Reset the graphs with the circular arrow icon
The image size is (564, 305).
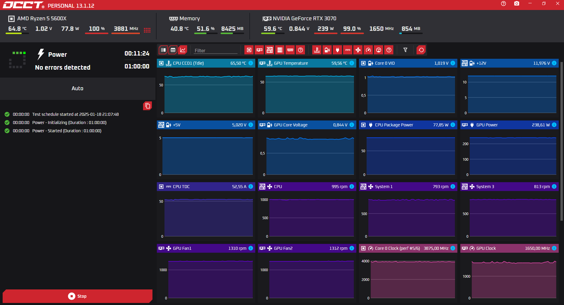[421, 50]
